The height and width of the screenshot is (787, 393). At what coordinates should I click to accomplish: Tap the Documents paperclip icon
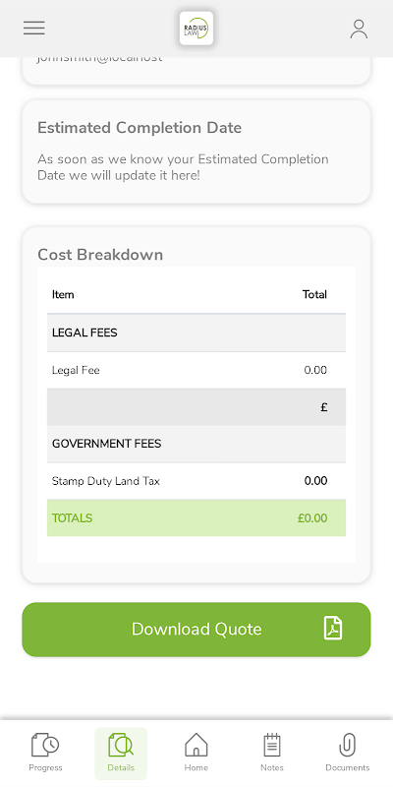pyautogui.click(x=348, y=745)
